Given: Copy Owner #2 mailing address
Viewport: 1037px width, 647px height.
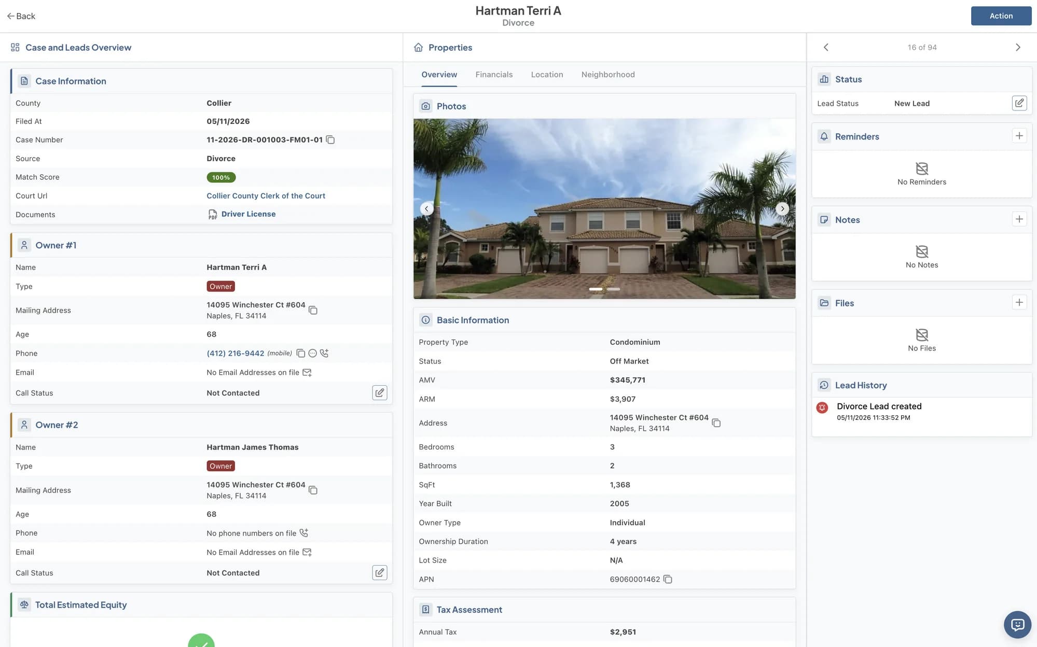Looking at the screenshot, I should (313, 490).
